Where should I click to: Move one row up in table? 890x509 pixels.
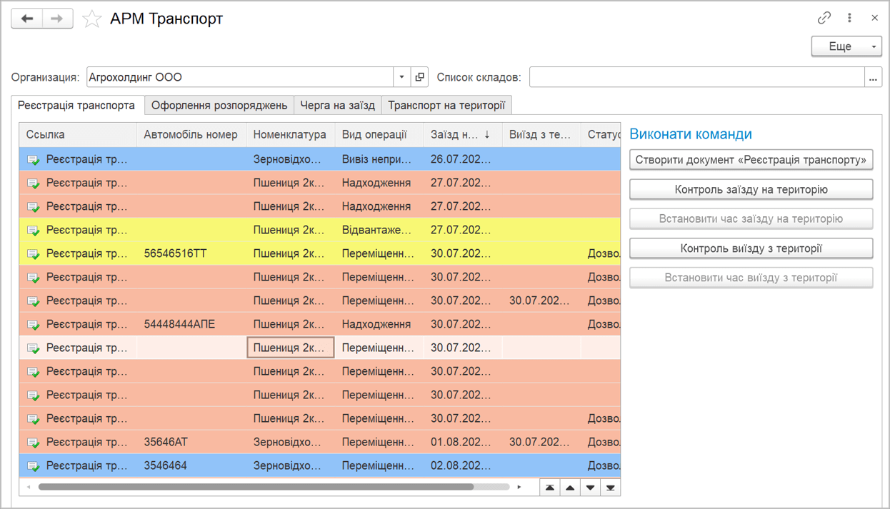(x=570, y=488)
